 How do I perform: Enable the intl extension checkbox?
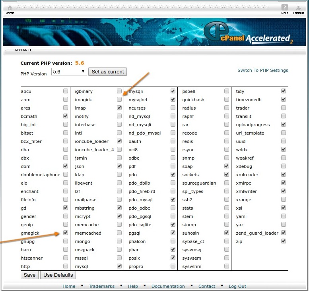tap(119, 133)
